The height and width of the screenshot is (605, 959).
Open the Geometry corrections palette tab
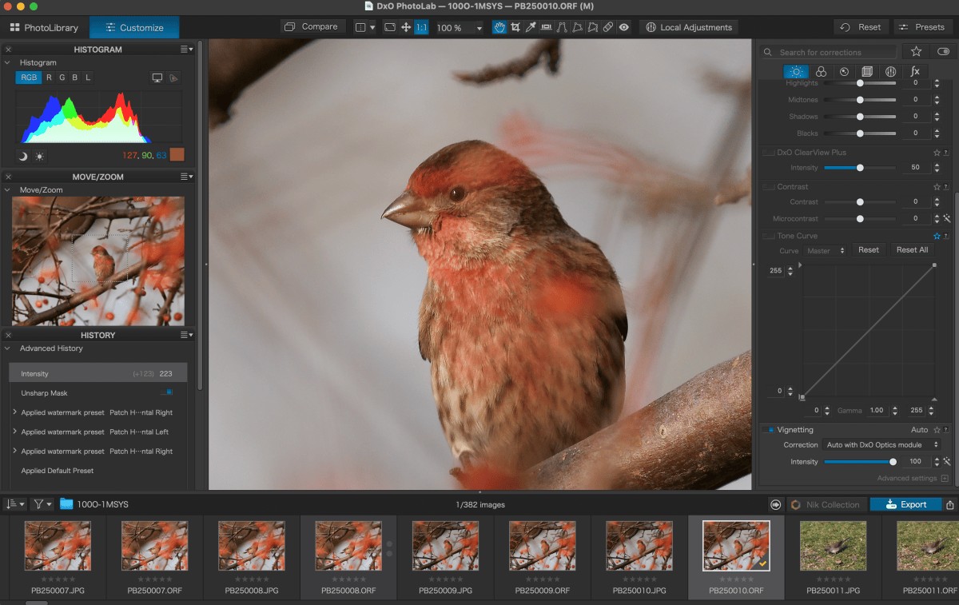tap(867, 71)
